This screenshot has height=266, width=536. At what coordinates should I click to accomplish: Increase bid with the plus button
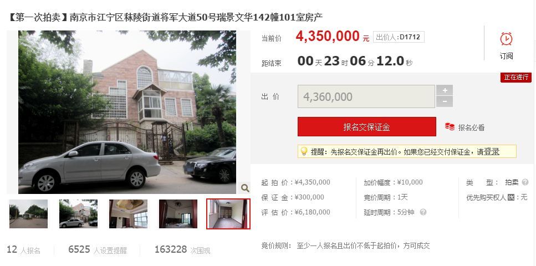coord(445,90)
